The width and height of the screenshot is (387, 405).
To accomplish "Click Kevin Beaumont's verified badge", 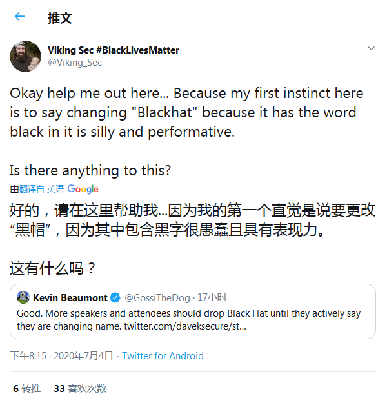I will [115, 297].
